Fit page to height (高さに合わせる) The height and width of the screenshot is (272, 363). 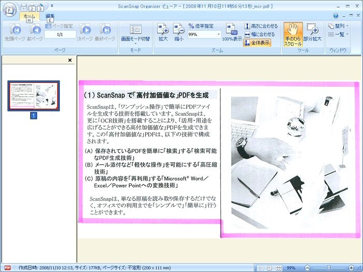tap(261, 26)
